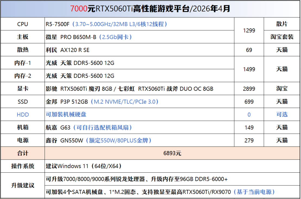Select the '操作系统' label cell
Viewport: 301px width, 199px height.
(x=23, y=166)
